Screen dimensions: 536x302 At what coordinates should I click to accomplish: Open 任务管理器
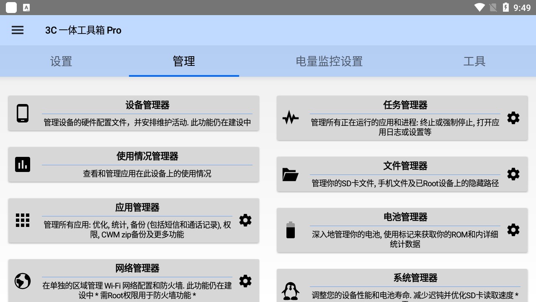[405, 105]
